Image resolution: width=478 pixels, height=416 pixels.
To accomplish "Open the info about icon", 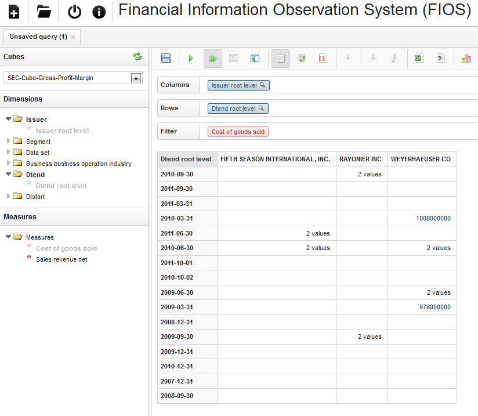I will point(99,12).
